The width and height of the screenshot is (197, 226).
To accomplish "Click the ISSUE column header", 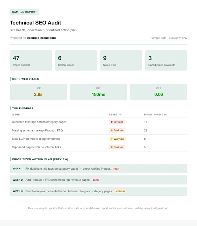I will coord(16,114).
